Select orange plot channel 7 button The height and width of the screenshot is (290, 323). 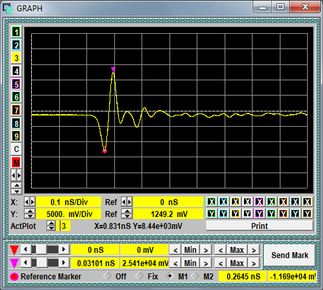(x=16, y=110)
